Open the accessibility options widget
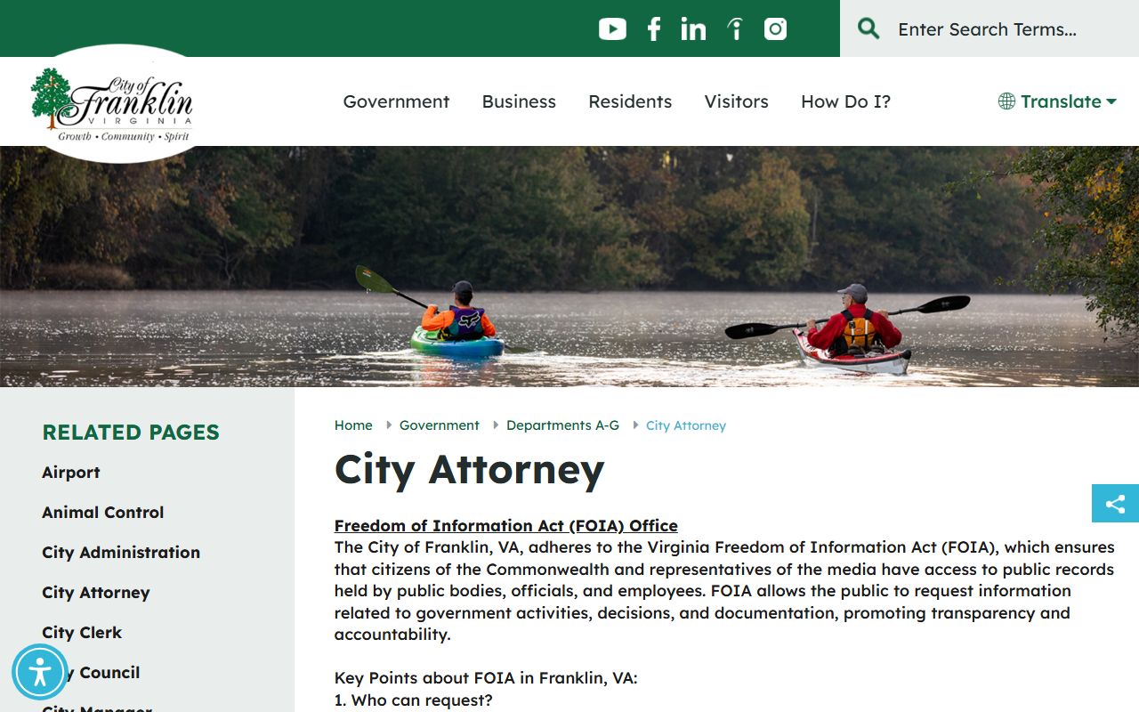Viewport: 1139px width, 712px height. tap(39, 672)
